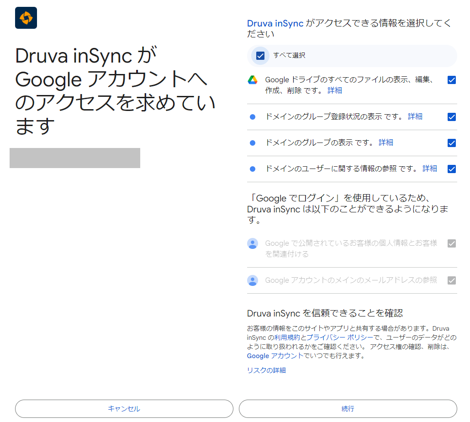Click the 続行 button

[x=348, y=409]
